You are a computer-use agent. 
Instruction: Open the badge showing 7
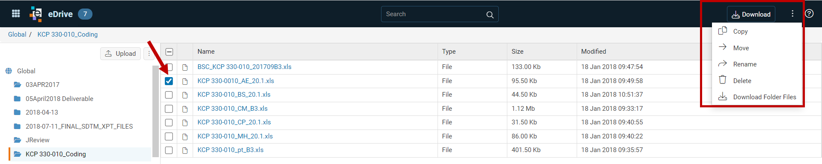[85, 14]
